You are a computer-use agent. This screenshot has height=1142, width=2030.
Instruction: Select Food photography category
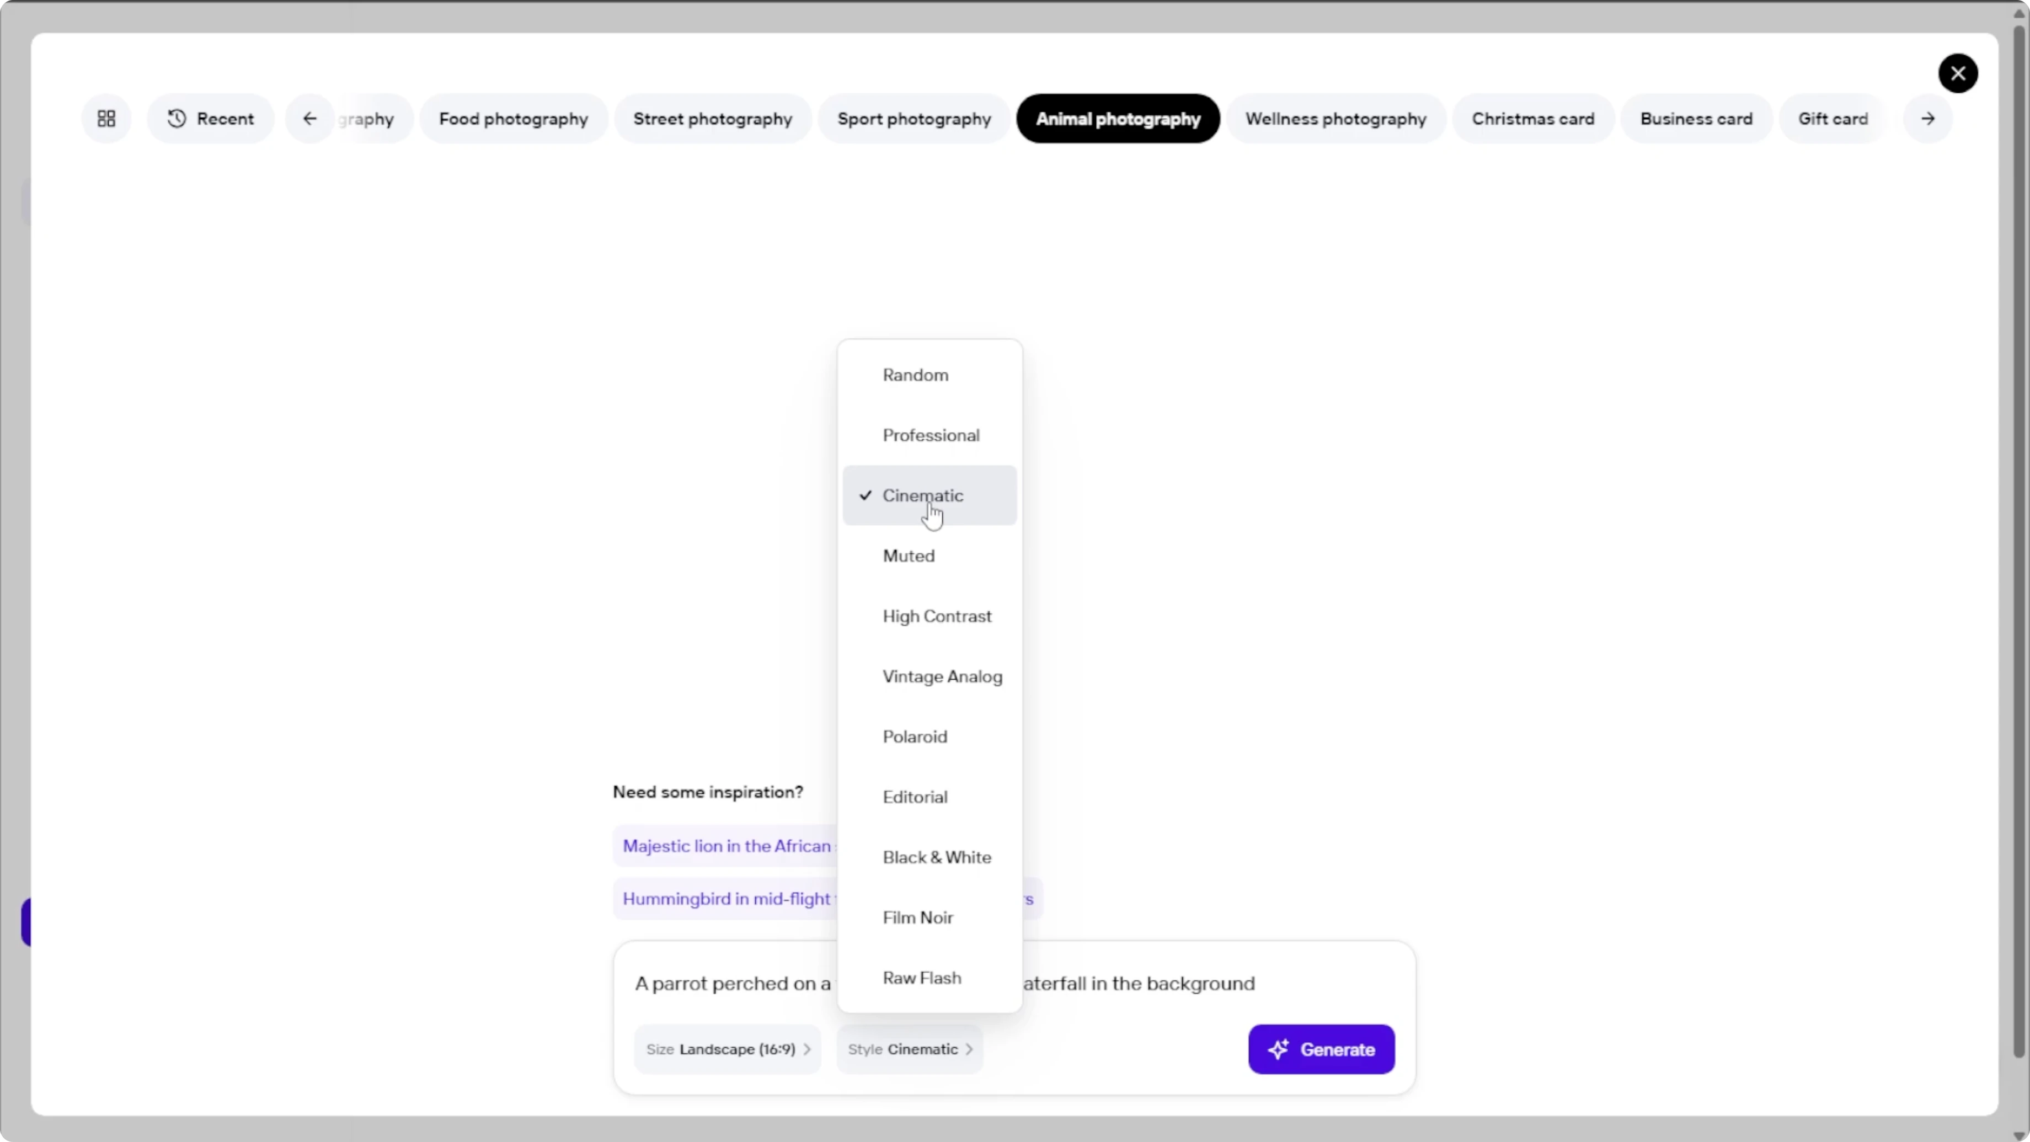(513, 118)
